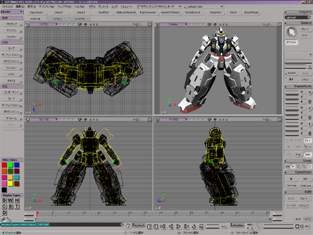313x235 pixels.
Task: Click the eye icon in the top-left viewport
Action: [85, 24]
